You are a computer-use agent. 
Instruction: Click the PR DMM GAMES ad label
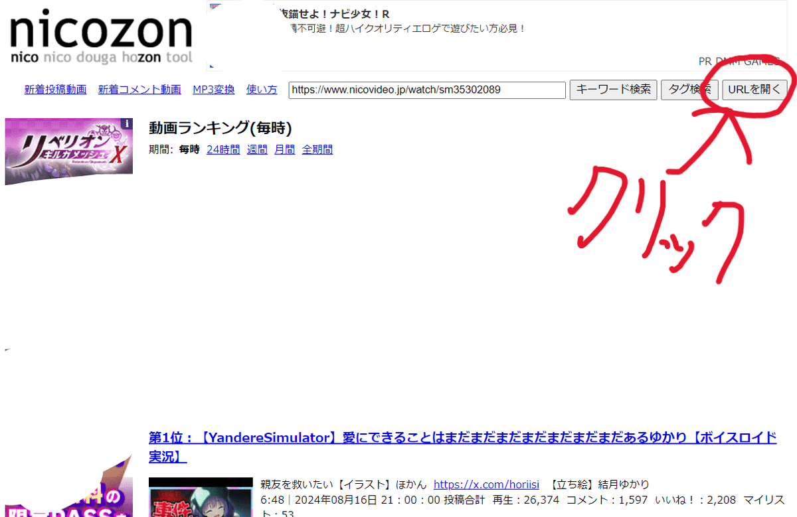(x=739, y=61)
